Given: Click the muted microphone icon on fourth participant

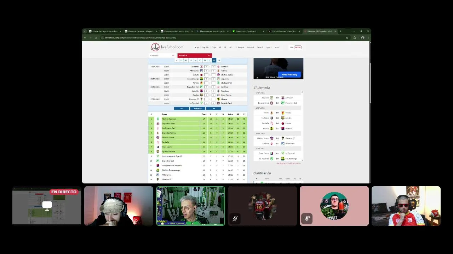Looking at the screenshot, I should (x=235, y=219).
